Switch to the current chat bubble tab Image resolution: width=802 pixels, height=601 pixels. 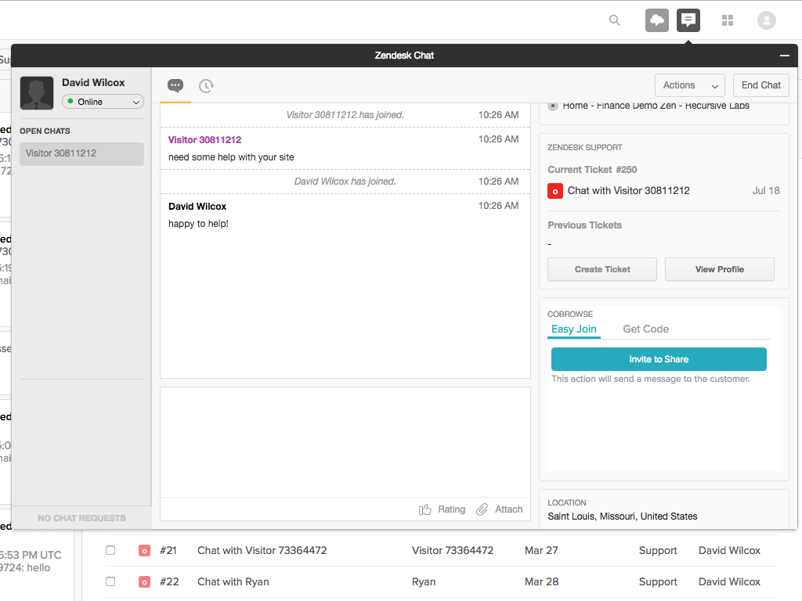click(175, 86)
